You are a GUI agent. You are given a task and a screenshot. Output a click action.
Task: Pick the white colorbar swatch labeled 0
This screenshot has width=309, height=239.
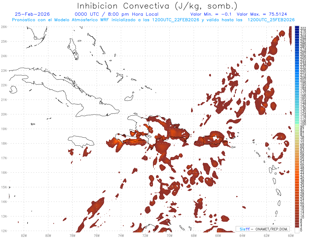[297, 230]
